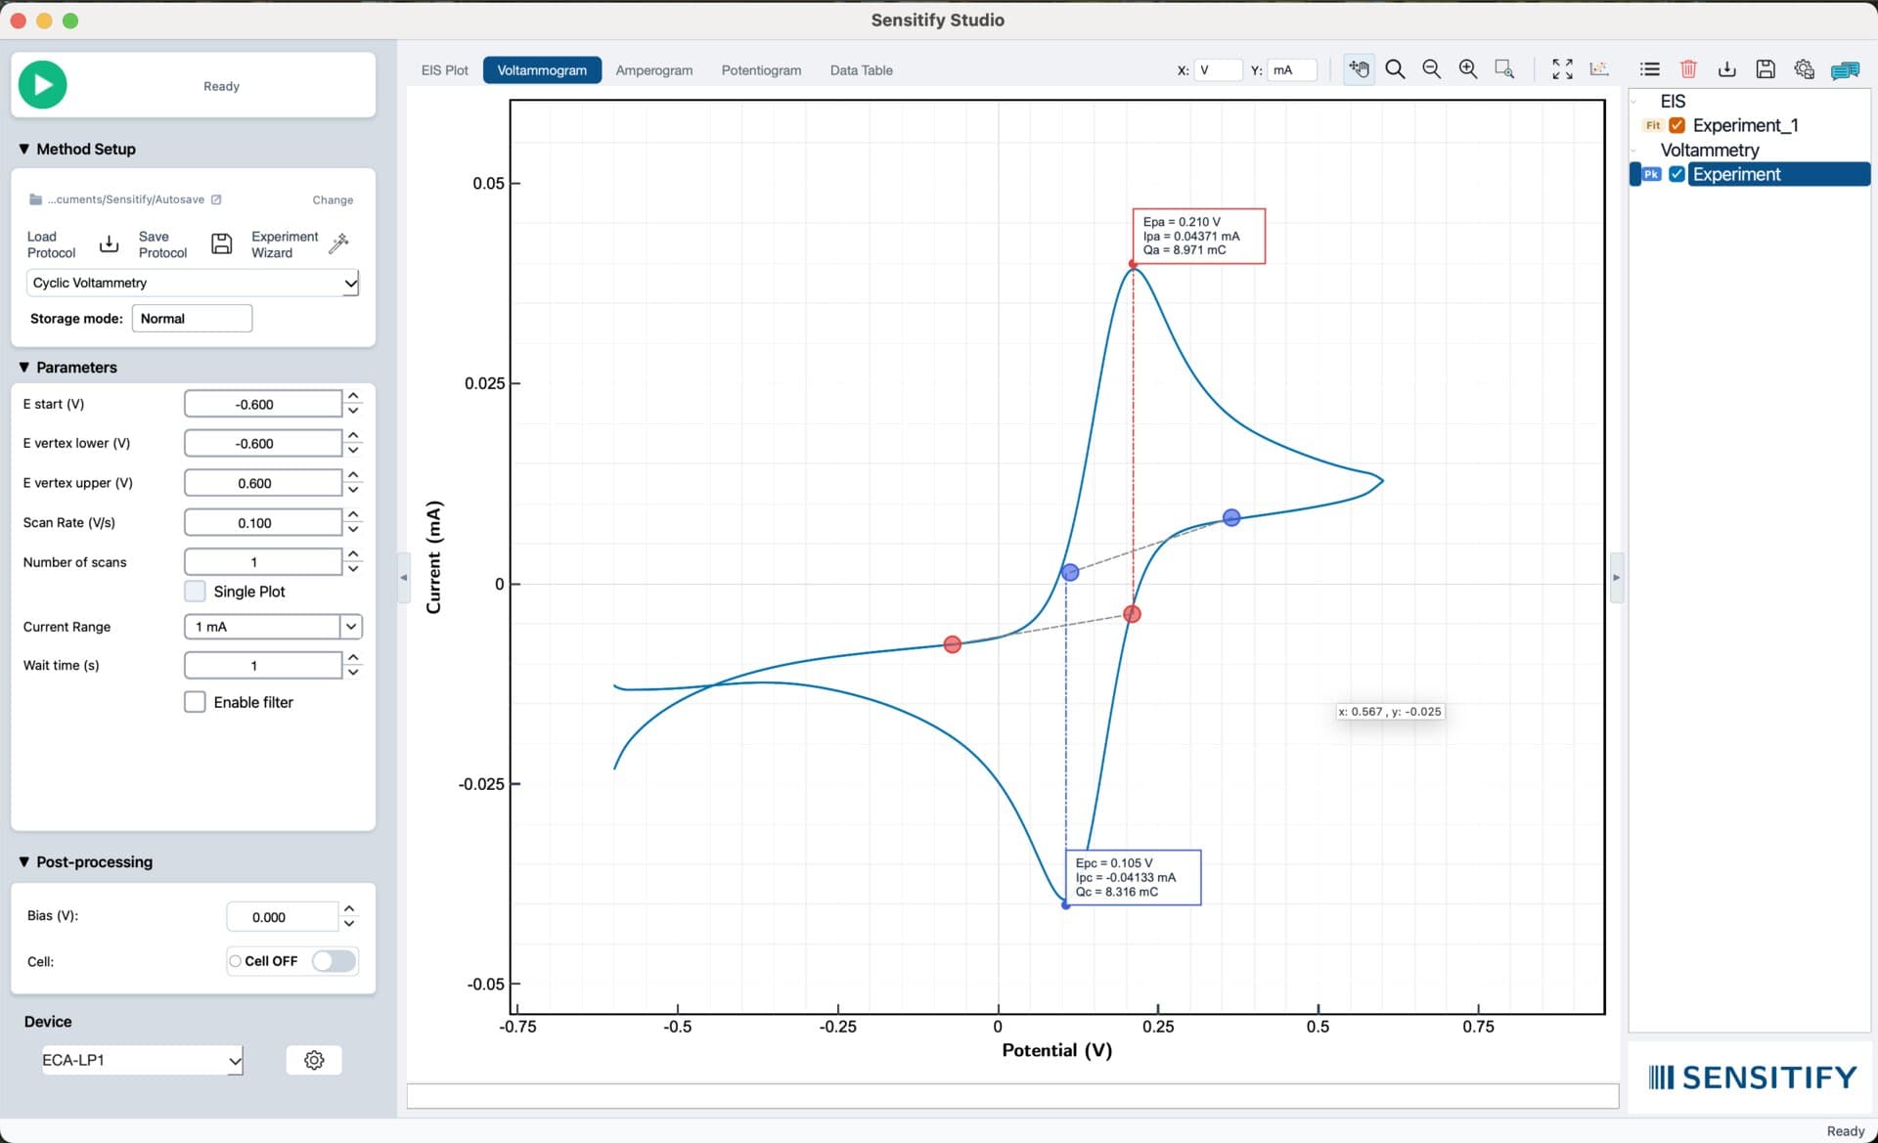The height and width of the screenshot is (1143, 1878).
Task: Increase the E vertex upper value
Action: (353, 475)
